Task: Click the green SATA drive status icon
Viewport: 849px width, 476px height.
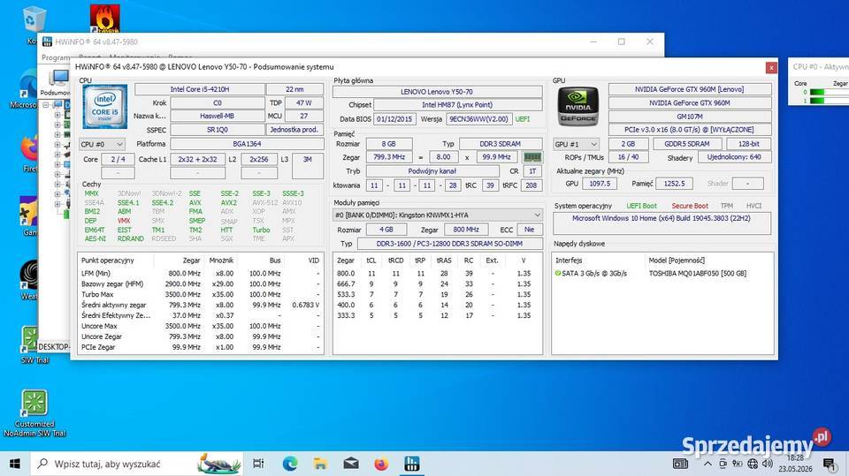Action: pos(558,273)
